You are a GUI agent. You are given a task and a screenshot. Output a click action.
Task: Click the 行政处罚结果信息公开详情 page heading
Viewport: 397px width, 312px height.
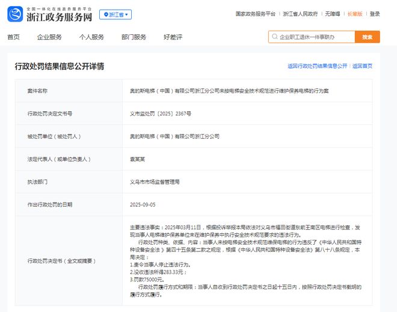tap(60, 66)
